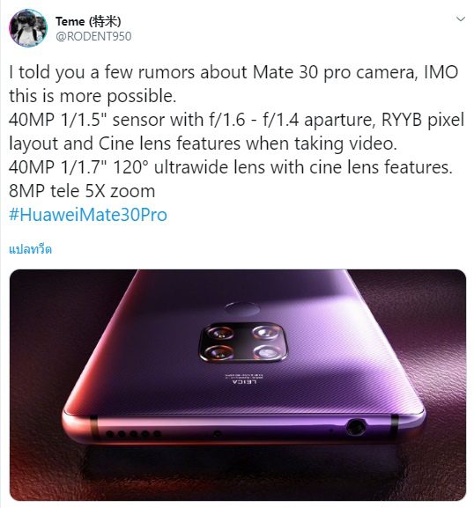Click the oval outline above camera module

pyautogui.click(x=242, y=309)
